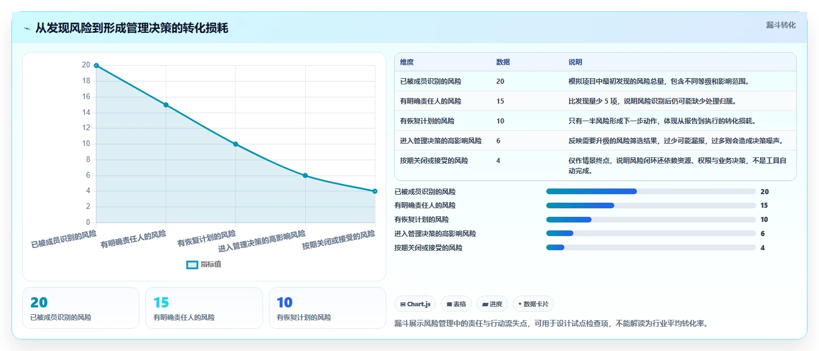
Task: Click the description starting 模拟项目中最初发现
Action: (659, 82)
